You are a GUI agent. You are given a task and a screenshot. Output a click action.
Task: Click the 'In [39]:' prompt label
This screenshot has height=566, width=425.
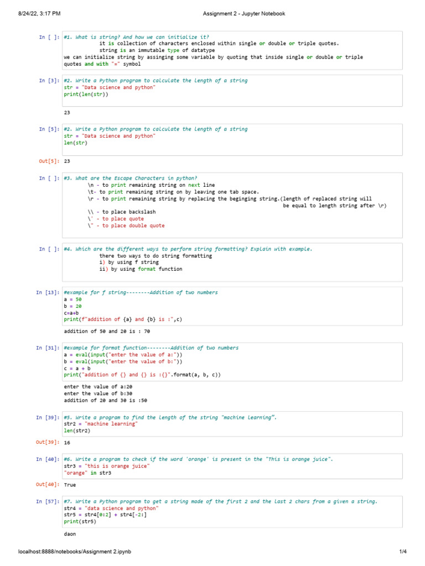pos(48,418)
